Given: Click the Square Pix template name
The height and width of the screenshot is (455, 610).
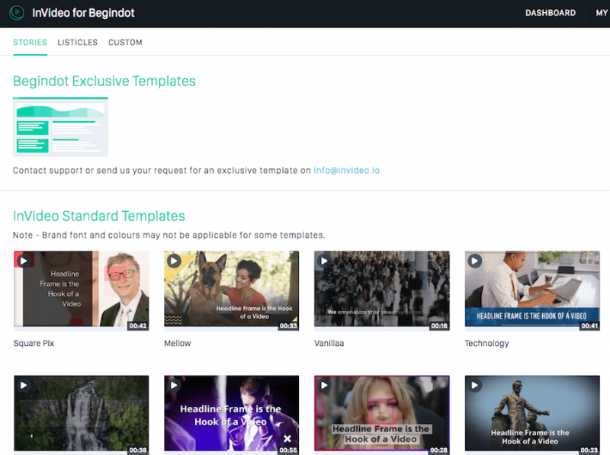Looking at the screenshot, I should [34, 344].
